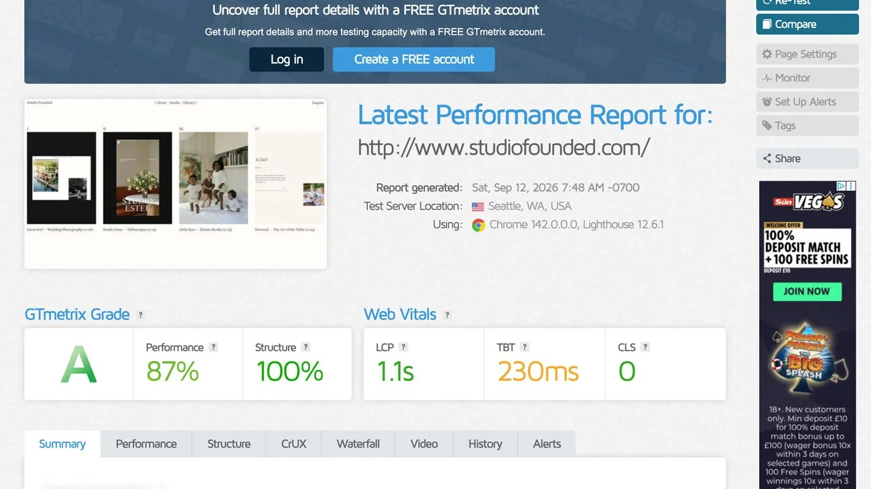
Task: Click Structure score help question mark
Action: click(x=306, y=347)
